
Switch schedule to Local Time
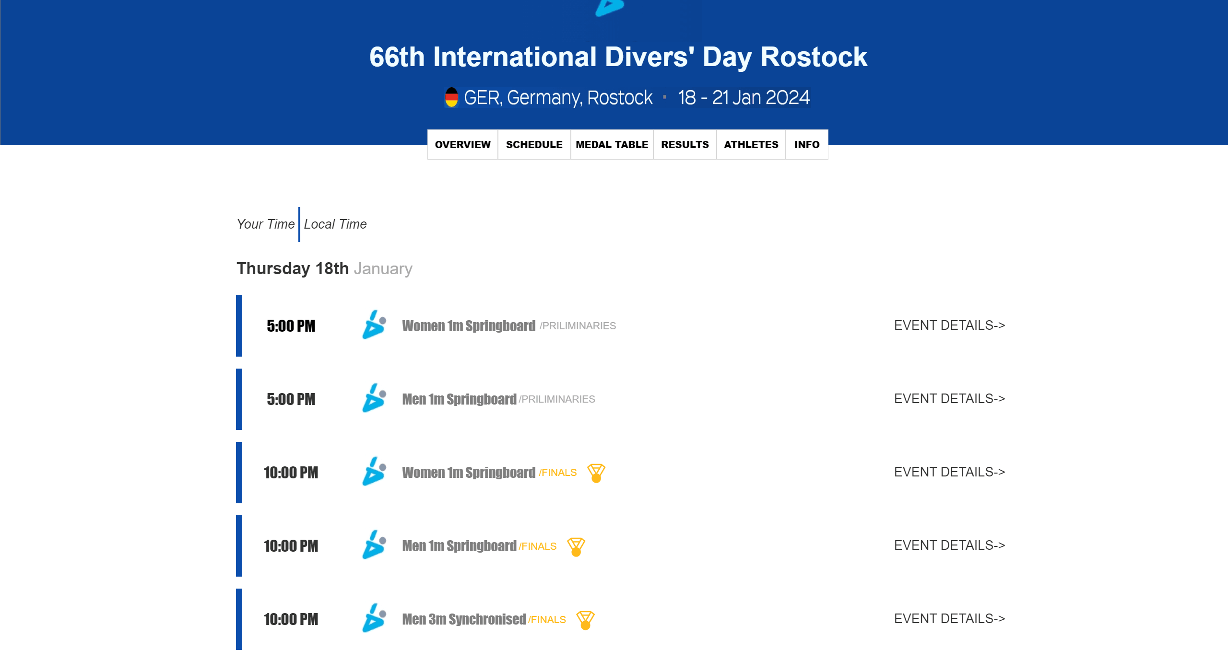(335, 224)
